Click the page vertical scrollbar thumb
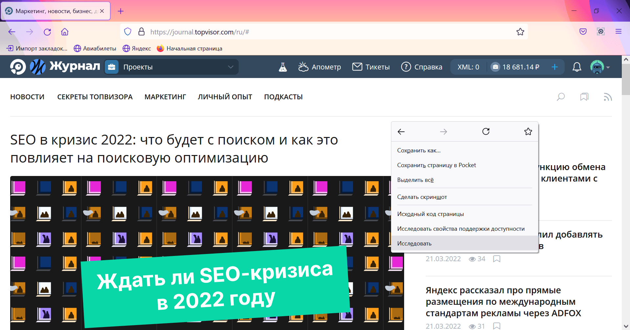The image size is (630, 330). (x=626, y=79)
